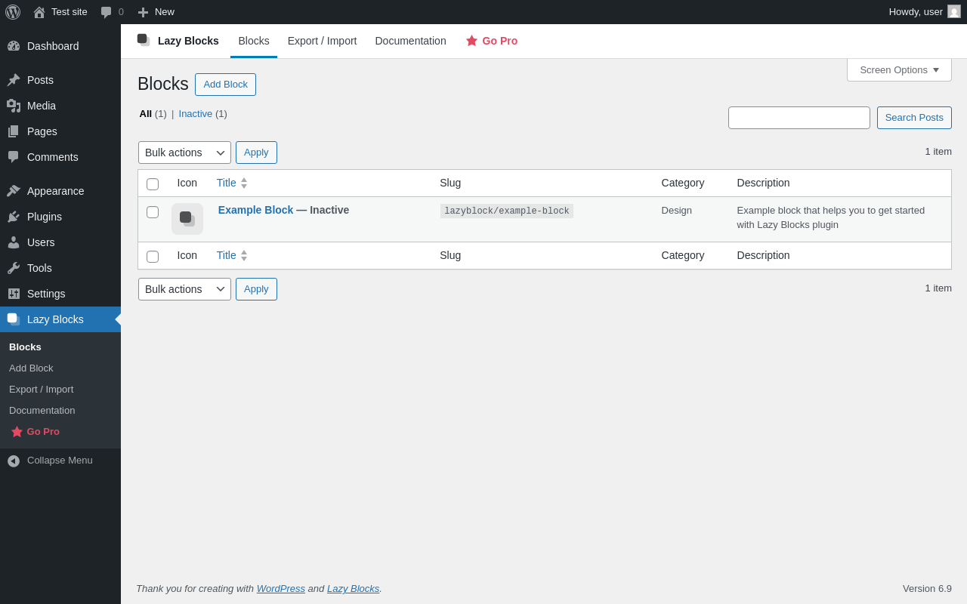Open the comments bubble icon in admin bar
Viewport: 967px width, 604px height.
[107, 12]
